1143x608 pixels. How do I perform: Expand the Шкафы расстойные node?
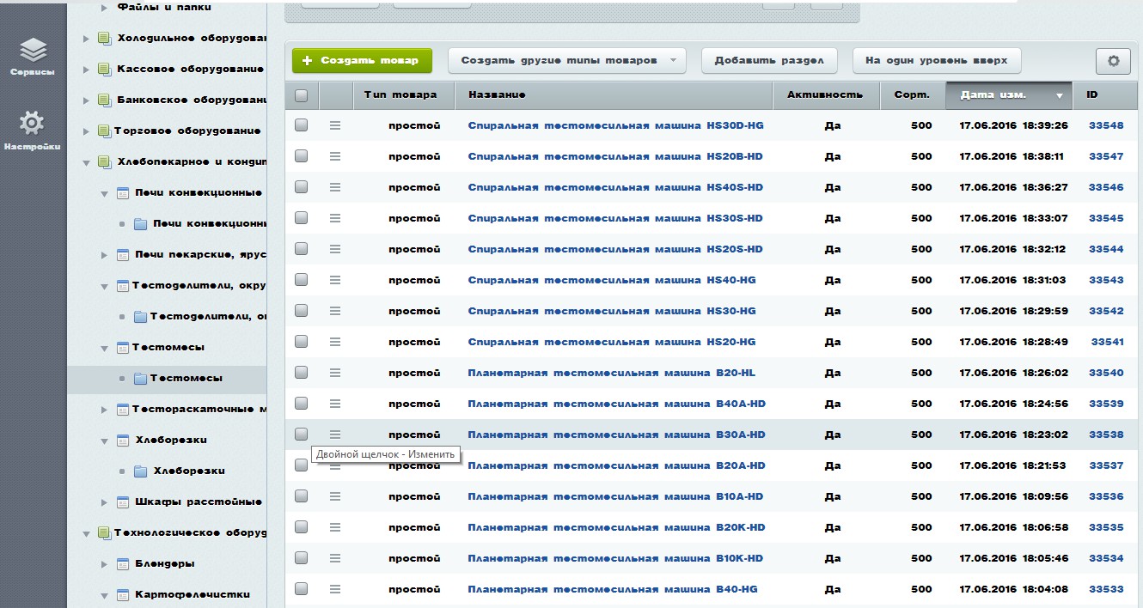[104, 502]
